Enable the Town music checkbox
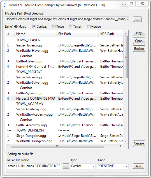 (x=54, y=27)
